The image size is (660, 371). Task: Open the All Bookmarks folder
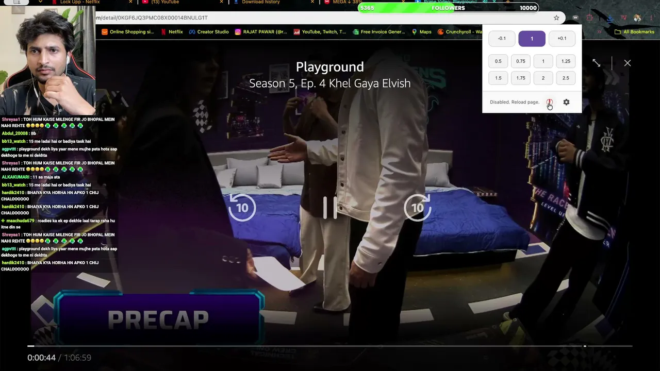point(634,32)
